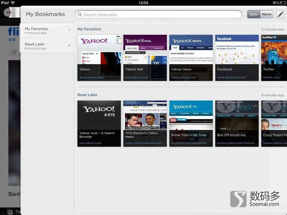Open the Yahoo! Mail bookmark
The width and height of the screenshot is (287, 215).
pos(145,58)
